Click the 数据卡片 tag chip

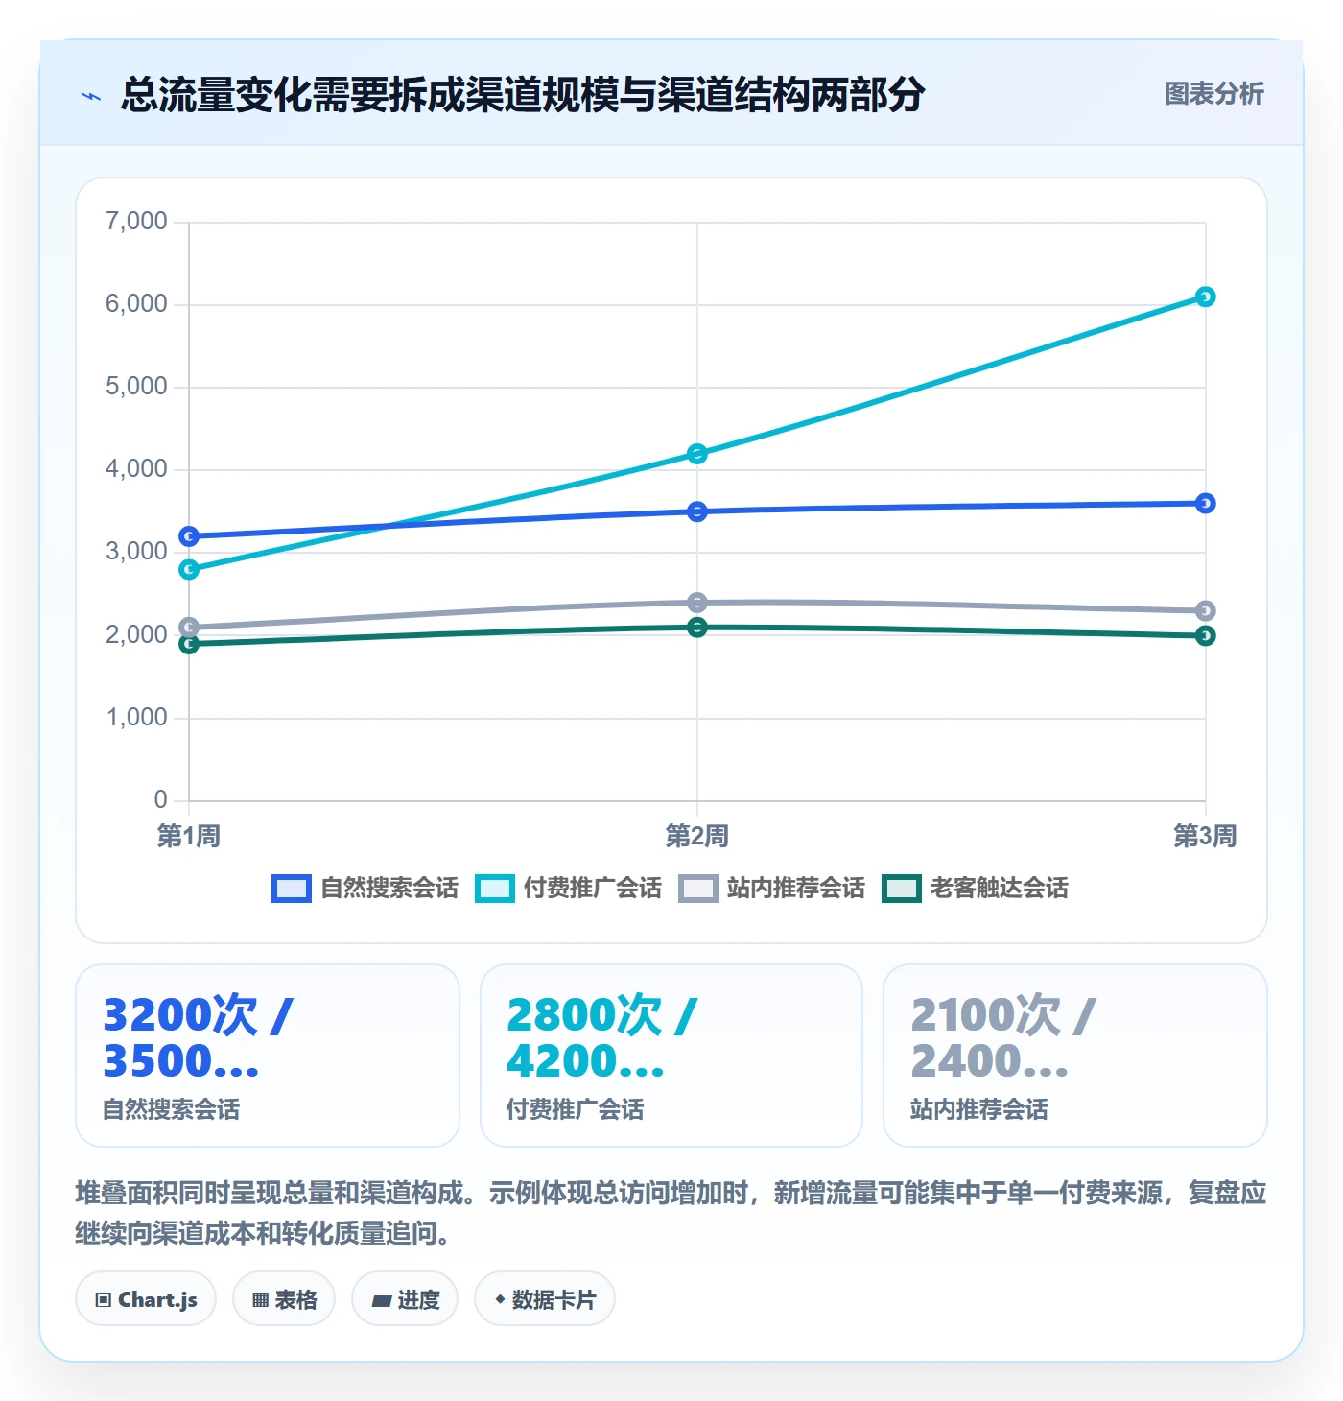coord(545,1299)
